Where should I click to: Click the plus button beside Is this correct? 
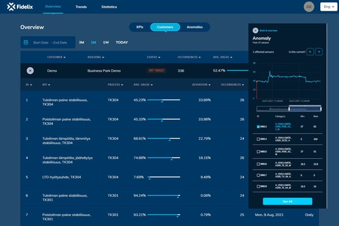pyautogui.click(x=319, y=52)
